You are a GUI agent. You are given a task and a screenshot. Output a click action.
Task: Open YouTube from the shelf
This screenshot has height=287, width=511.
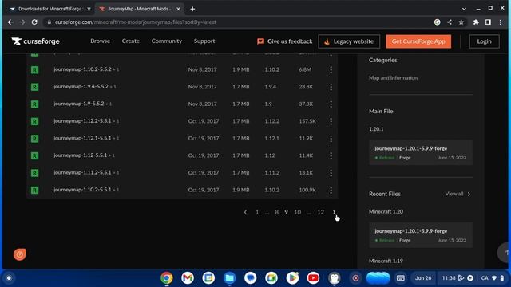[x=313, y=278]
